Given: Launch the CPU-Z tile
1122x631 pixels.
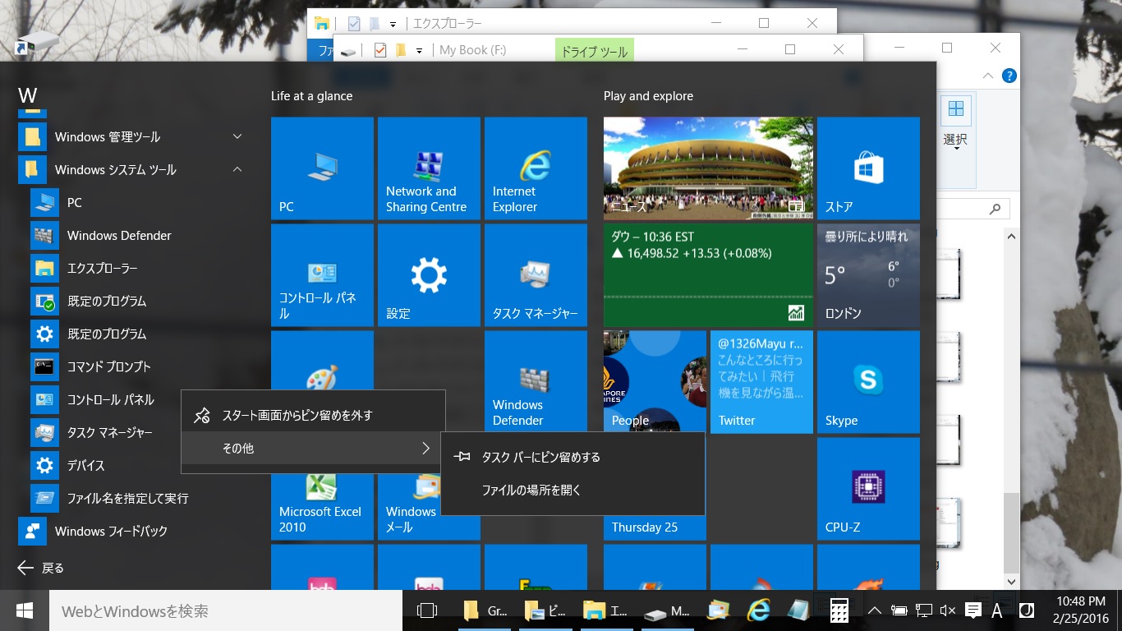Looking at the screenshot, I should (x=868, y=489).
